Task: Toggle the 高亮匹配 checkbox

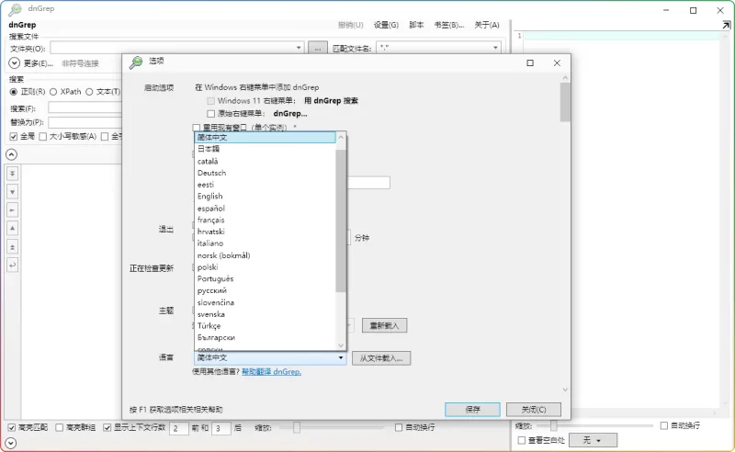Action: tap(12, 427)
